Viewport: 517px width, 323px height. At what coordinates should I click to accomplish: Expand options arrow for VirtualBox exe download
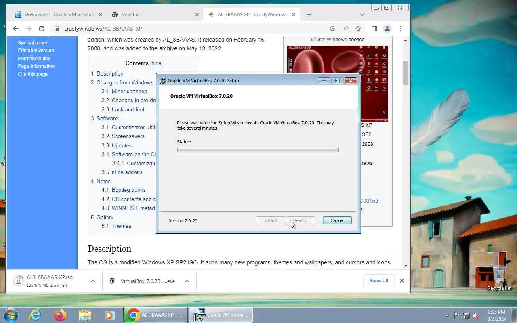pos(187,281)
